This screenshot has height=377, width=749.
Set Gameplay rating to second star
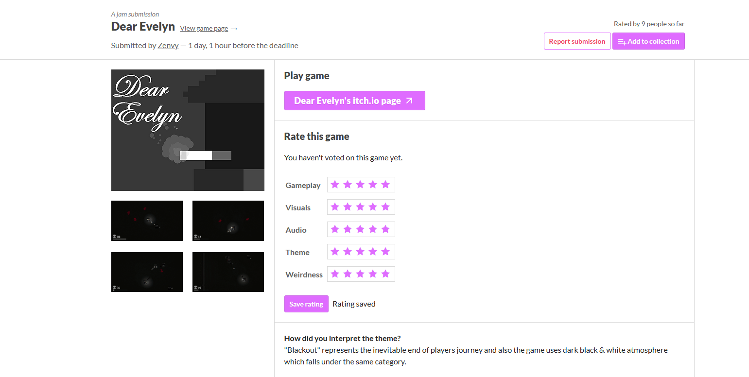click(348, 185)
